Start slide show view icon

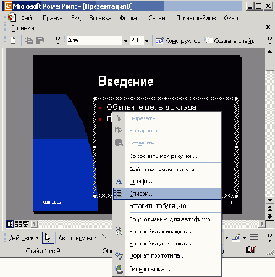(26, 224)
